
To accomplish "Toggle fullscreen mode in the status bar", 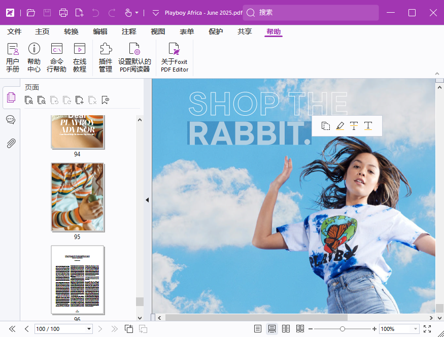I will (427, 329).
